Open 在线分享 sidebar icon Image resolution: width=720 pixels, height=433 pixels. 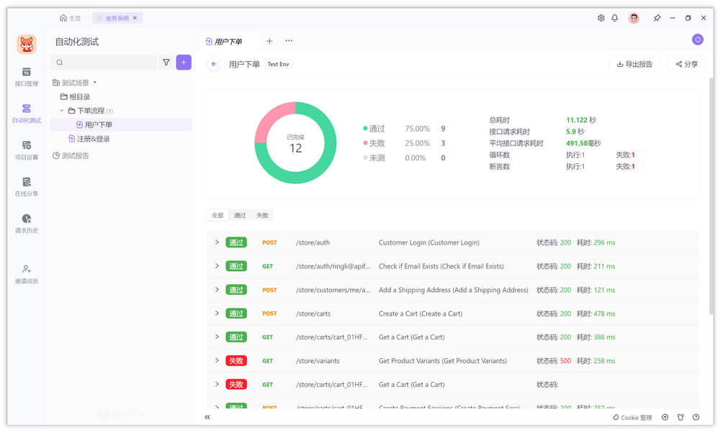(27, 186)
